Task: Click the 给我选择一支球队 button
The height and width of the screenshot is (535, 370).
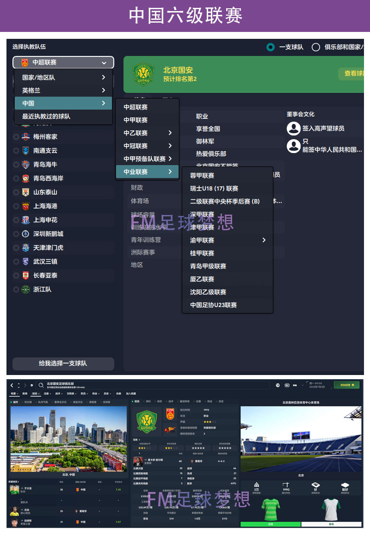Action: point(63,364)
